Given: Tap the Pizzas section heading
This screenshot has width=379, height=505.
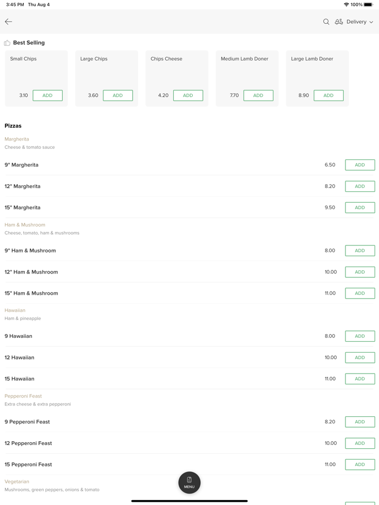Looking at the screenshot, I should pyautogui.click(x=13, y=125).
